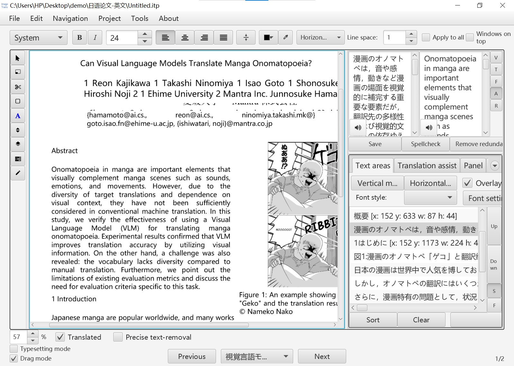The height and width of the screenshot is (366, 514).
Task: Clear the text areas list
Action: pos(421,320)
